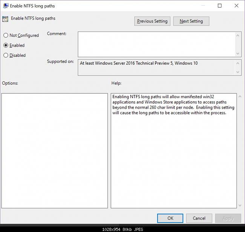Viewport: 245px width, 232px height.
Task: Click the 'Enable NTFS long paths' policy heading
Action: 33,18
